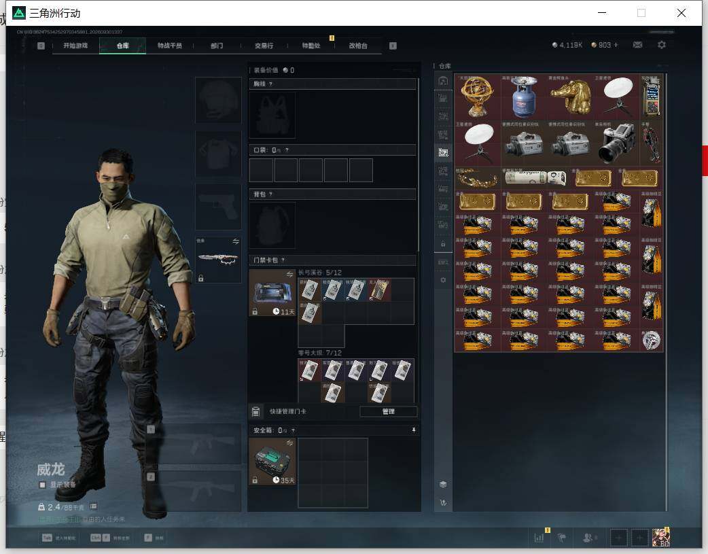Select the medium-format camera item

tap(617, 143)
